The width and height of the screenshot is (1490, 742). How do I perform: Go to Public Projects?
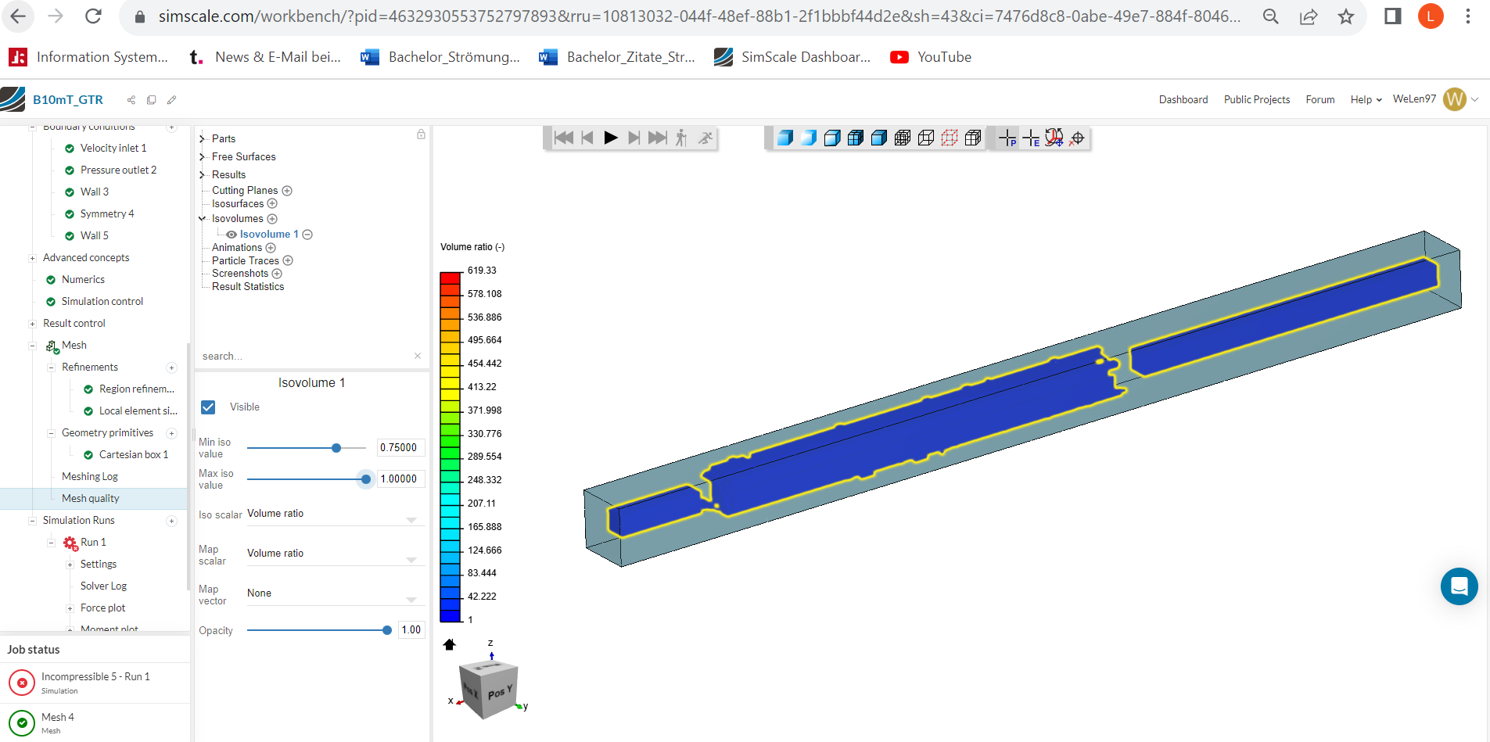1256,100
